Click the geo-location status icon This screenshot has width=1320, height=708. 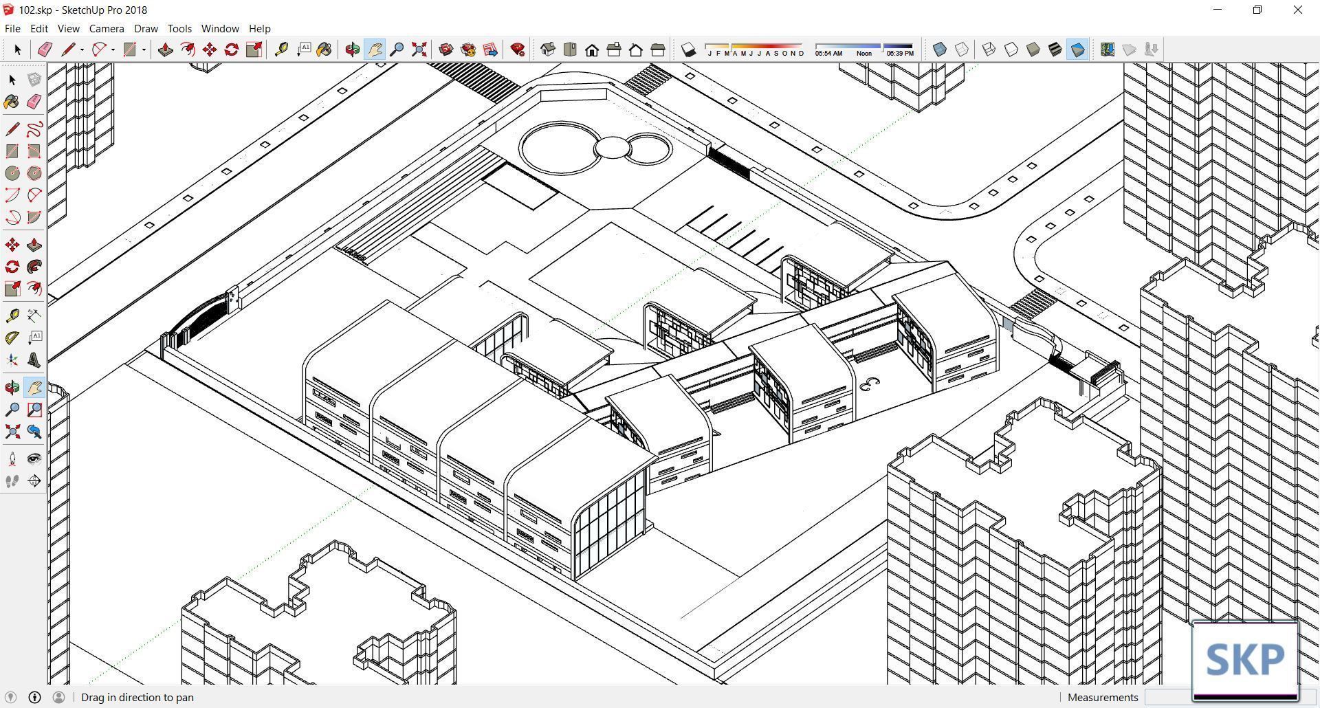coord(10,697)
